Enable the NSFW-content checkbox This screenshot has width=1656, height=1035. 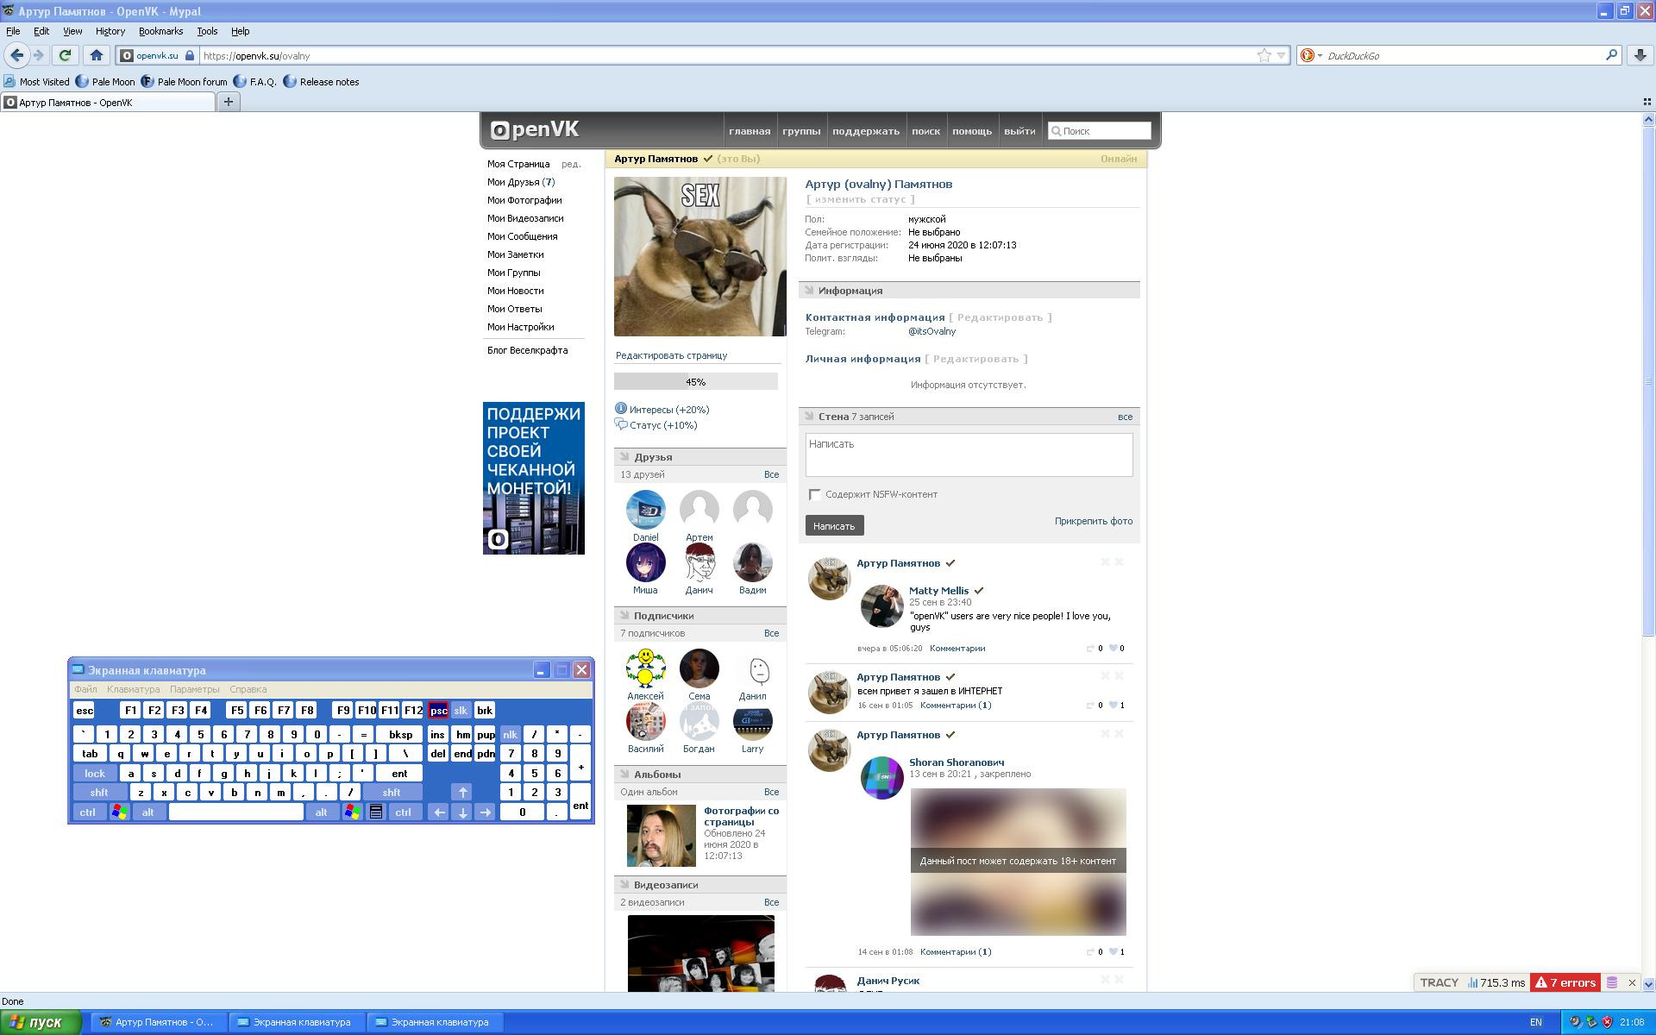[x=814, y=494]
